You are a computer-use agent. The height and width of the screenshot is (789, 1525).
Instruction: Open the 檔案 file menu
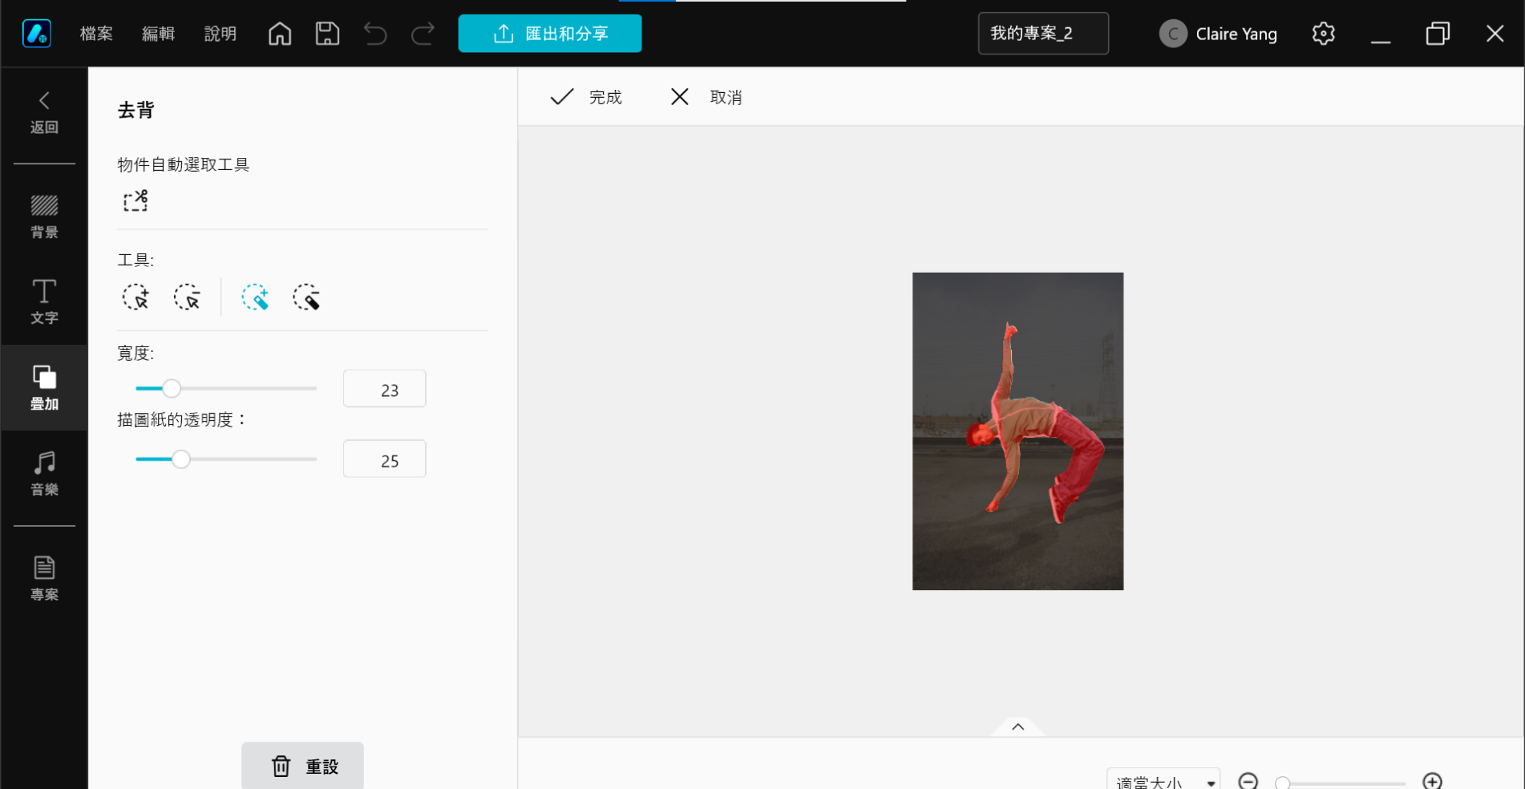tap(96, 34)
